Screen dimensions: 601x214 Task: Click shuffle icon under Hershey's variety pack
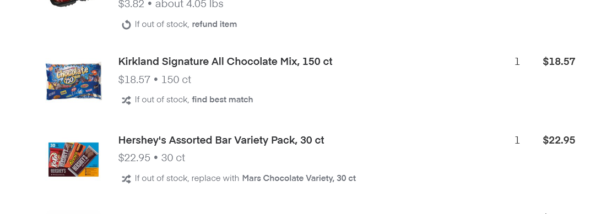(126, 179)
